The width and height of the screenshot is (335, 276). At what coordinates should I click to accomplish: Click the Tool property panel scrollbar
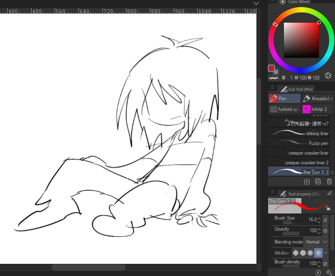[x=332, y=232]
